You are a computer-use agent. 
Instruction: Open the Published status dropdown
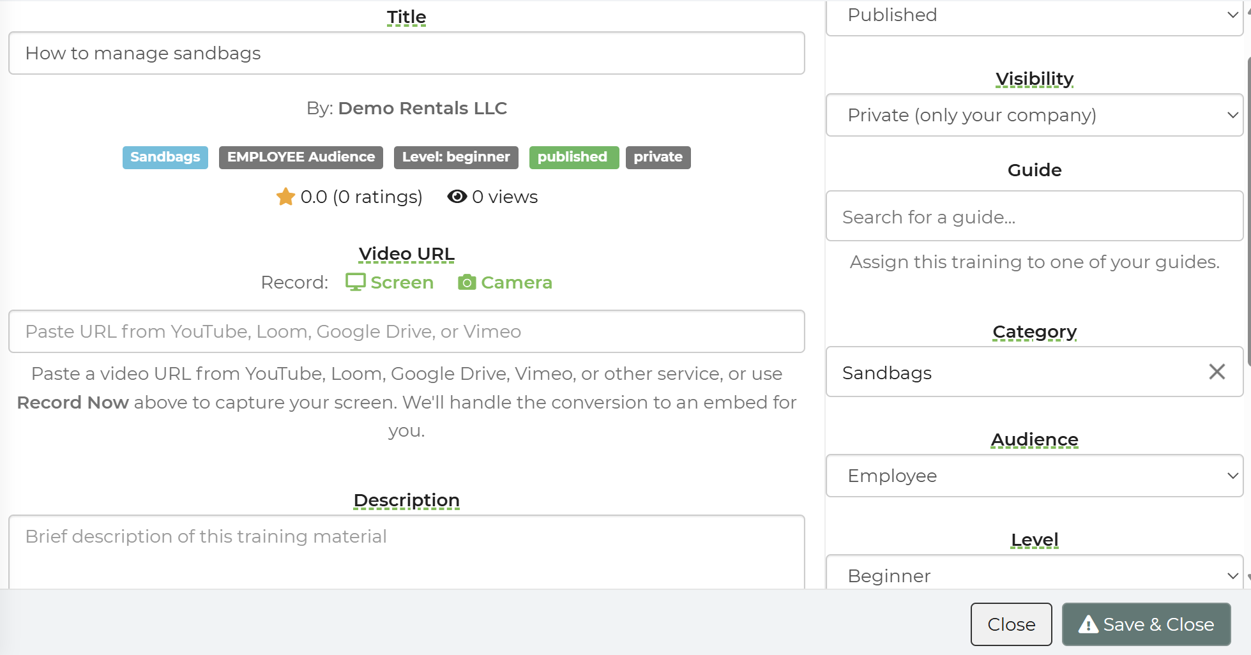1034,15
